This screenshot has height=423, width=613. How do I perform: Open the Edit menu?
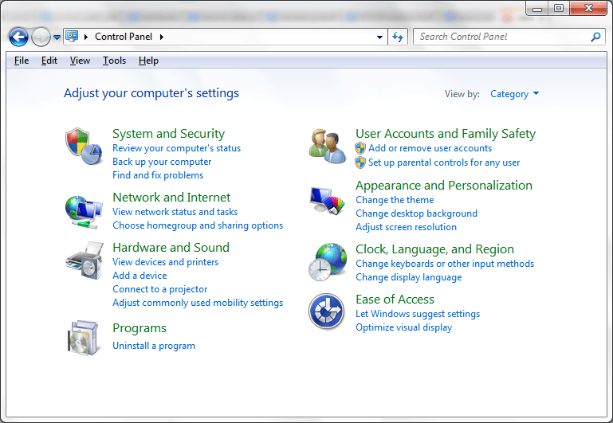point(49,61)
